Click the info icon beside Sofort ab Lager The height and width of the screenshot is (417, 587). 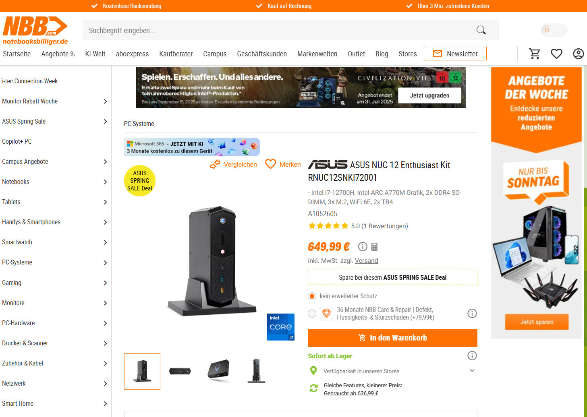pos(472,355)
